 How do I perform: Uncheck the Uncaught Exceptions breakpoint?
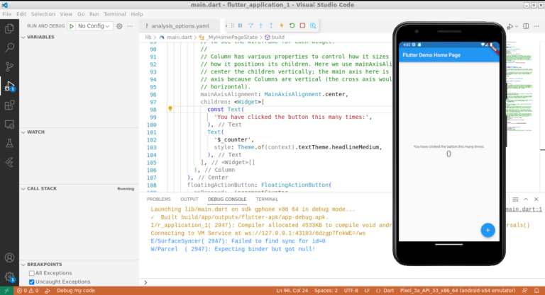tap(32, 282)
